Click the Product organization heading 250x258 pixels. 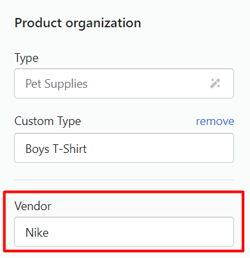tap(78, 23)
